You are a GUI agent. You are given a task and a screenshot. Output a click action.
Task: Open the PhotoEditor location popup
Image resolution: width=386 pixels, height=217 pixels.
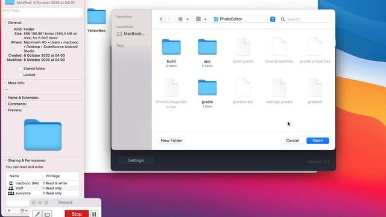pos(244,19)
